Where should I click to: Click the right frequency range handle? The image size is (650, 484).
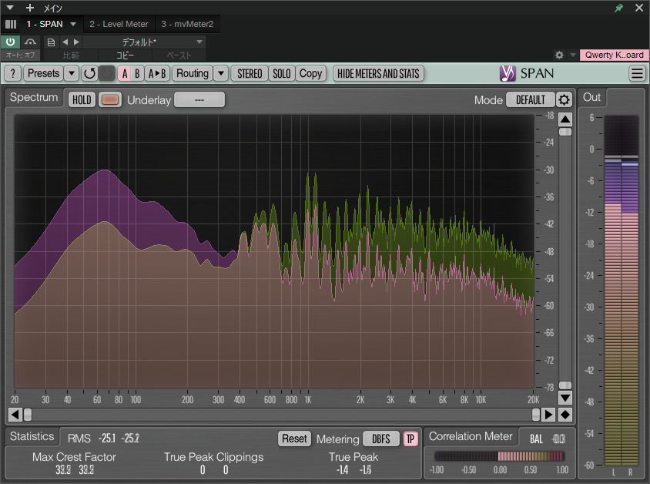coord(536,414)
